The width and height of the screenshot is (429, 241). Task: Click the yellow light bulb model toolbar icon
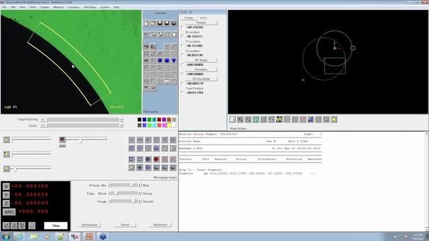(x=334, y=119)
